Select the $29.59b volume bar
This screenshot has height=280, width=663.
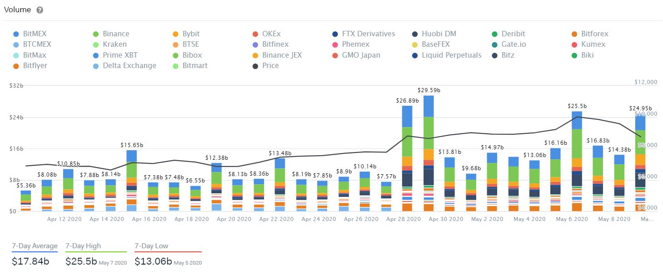click(429, 153)
